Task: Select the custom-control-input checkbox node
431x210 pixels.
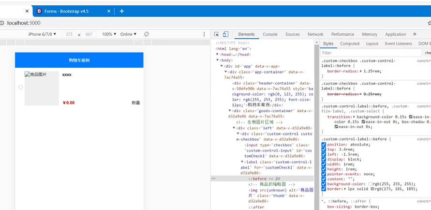Action: (x=278, y=150)
